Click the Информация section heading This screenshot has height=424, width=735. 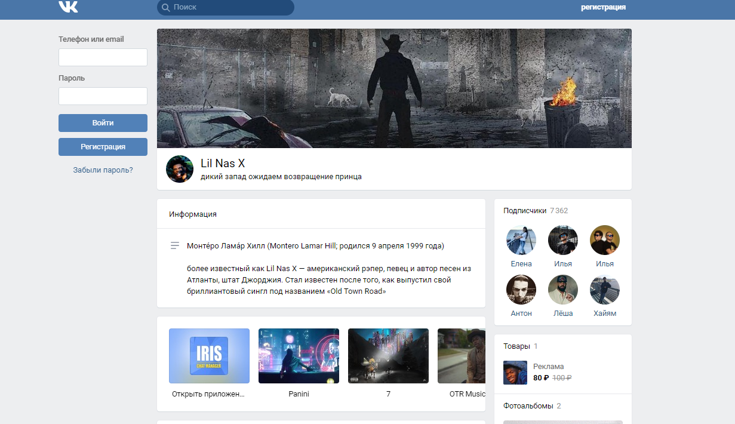pos(193,214)
